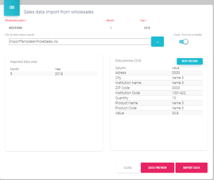Select the Quantity row in preview table
The image size is (214, 180).
tap(159, 98)
